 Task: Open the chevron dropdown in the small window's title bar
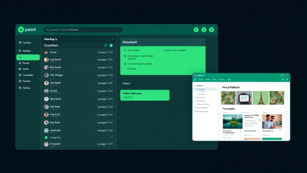(x=204, y=75)
